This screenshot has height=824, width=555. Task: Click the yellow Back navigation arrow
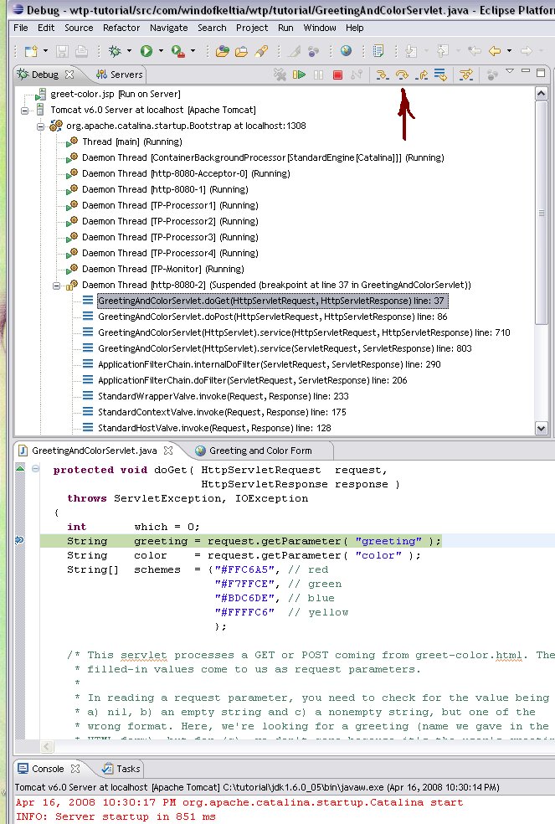[495, 51]
